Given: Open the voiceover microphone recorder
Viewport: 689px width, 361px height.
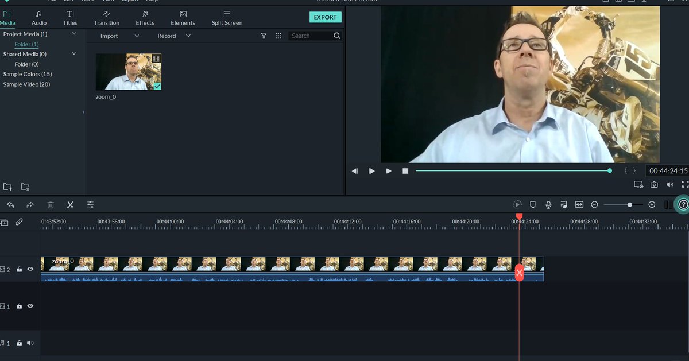Looking at the screenshot, I should click(548, 204).
